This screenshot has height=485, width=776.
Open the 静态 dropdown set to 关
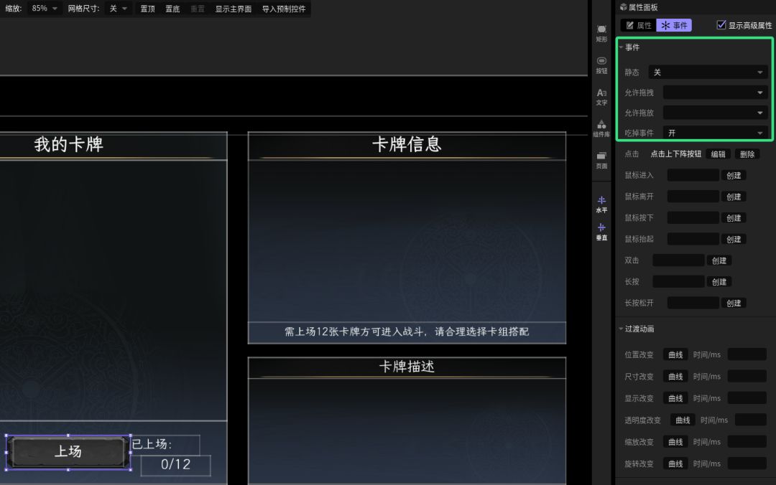(x=708, y=72)
